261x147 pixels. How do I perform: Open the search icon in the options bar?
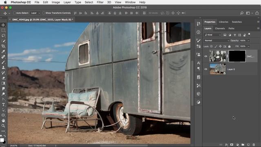pyautogui.click(x=242, y=13)
